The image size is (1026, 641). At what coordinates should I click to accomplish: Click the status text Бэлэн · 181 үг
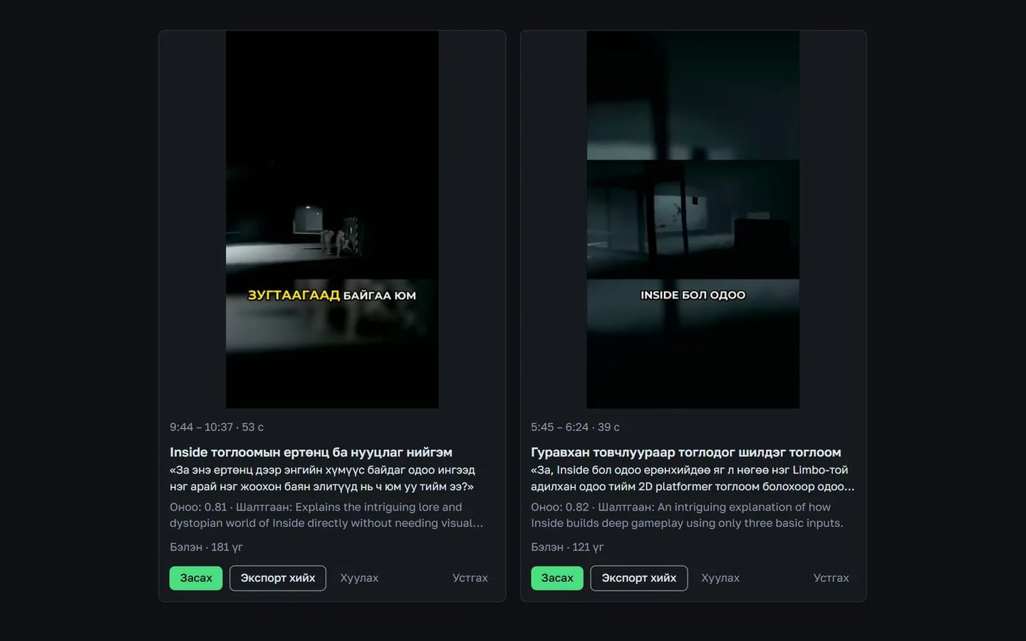point(206,547)
